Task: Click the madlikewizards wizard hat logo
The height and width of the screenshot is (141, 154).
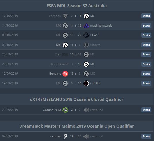Action: coord(86,26)
